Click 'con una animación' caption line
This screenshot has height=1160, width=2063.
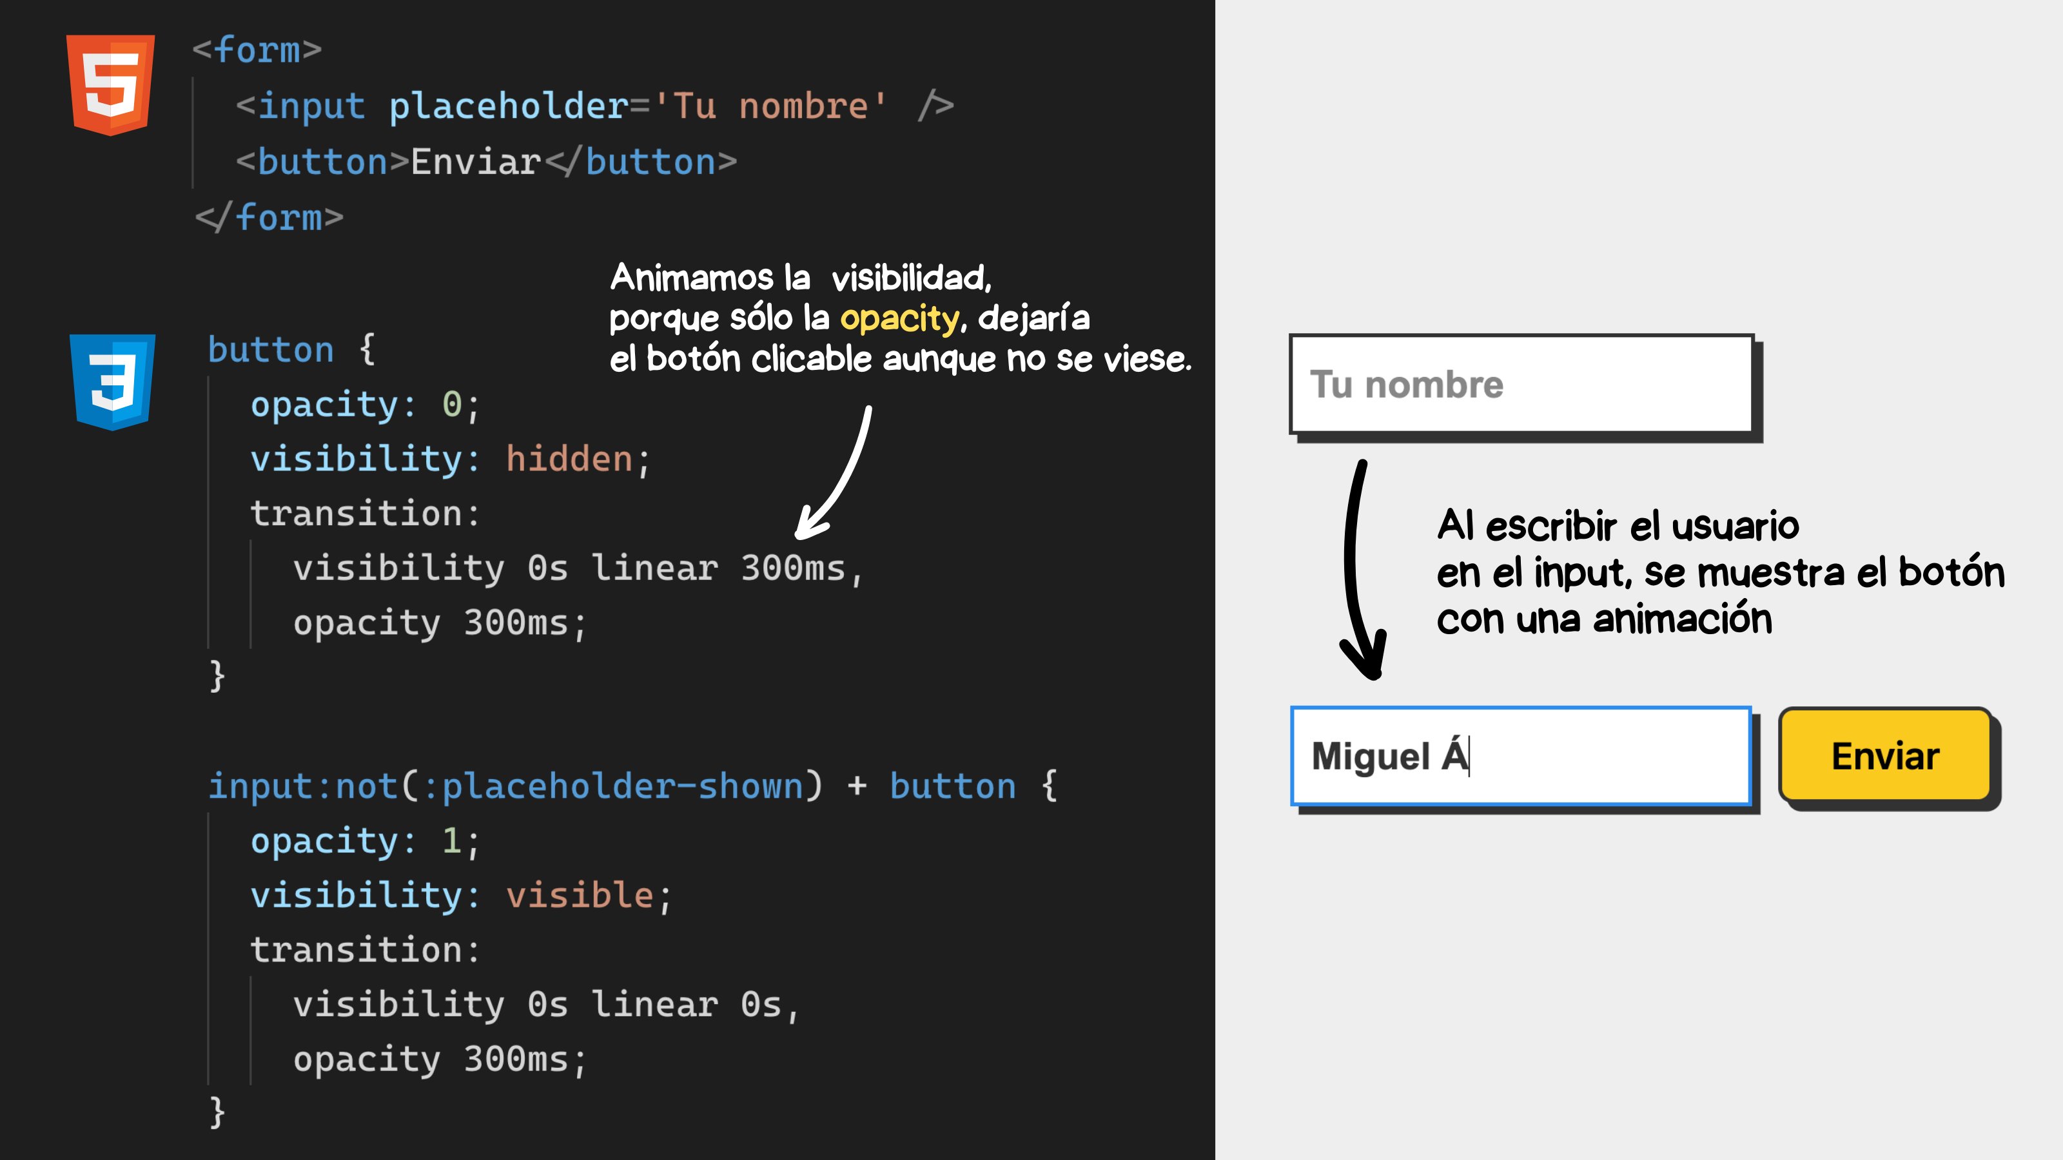[x=1604, y=619]
